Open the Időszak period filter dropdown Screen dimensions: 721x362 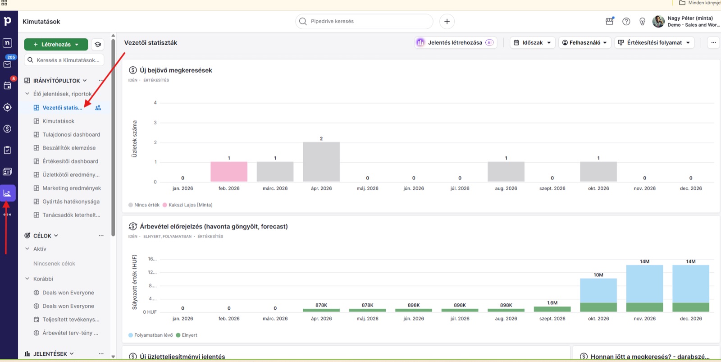(532, 43)
